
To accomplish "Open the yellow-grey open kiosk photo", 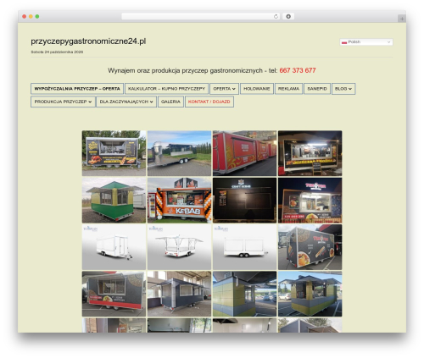I will [310, 294].
